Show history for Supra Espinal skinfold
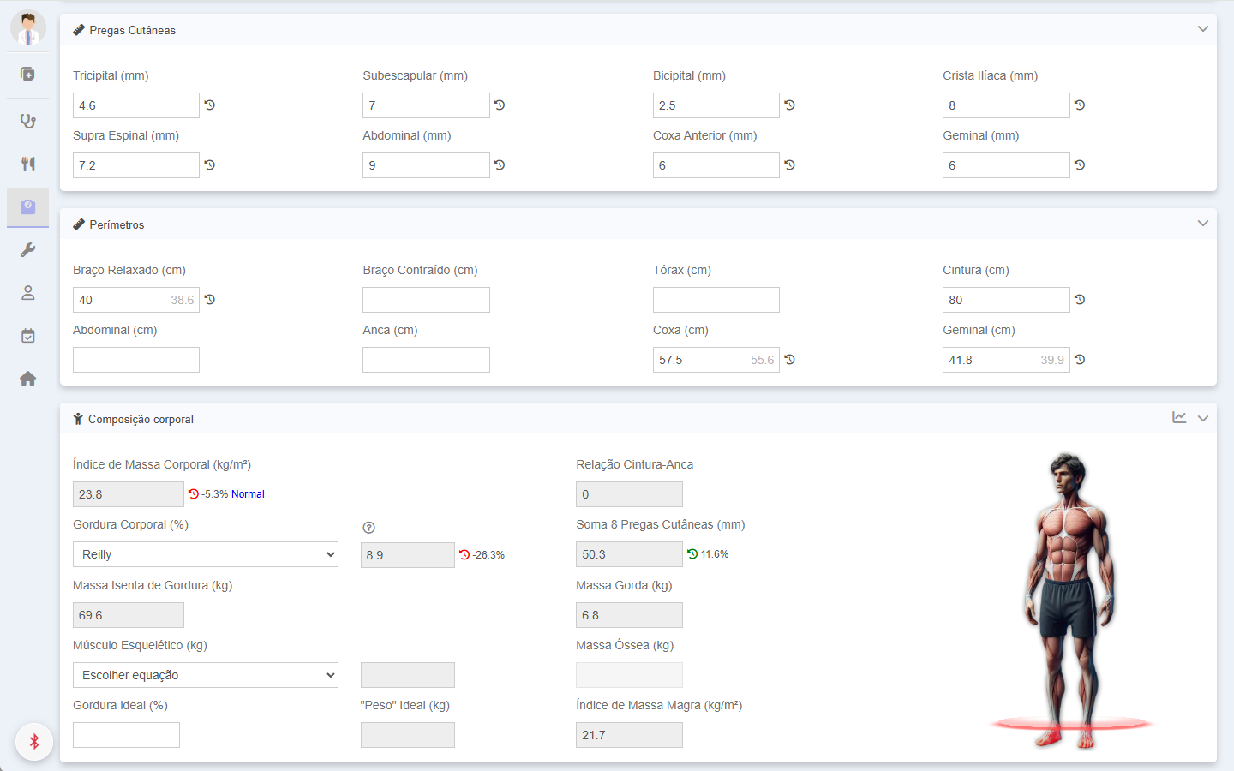The width and height of the screenshot is (1234, 771). pos(210,165)
